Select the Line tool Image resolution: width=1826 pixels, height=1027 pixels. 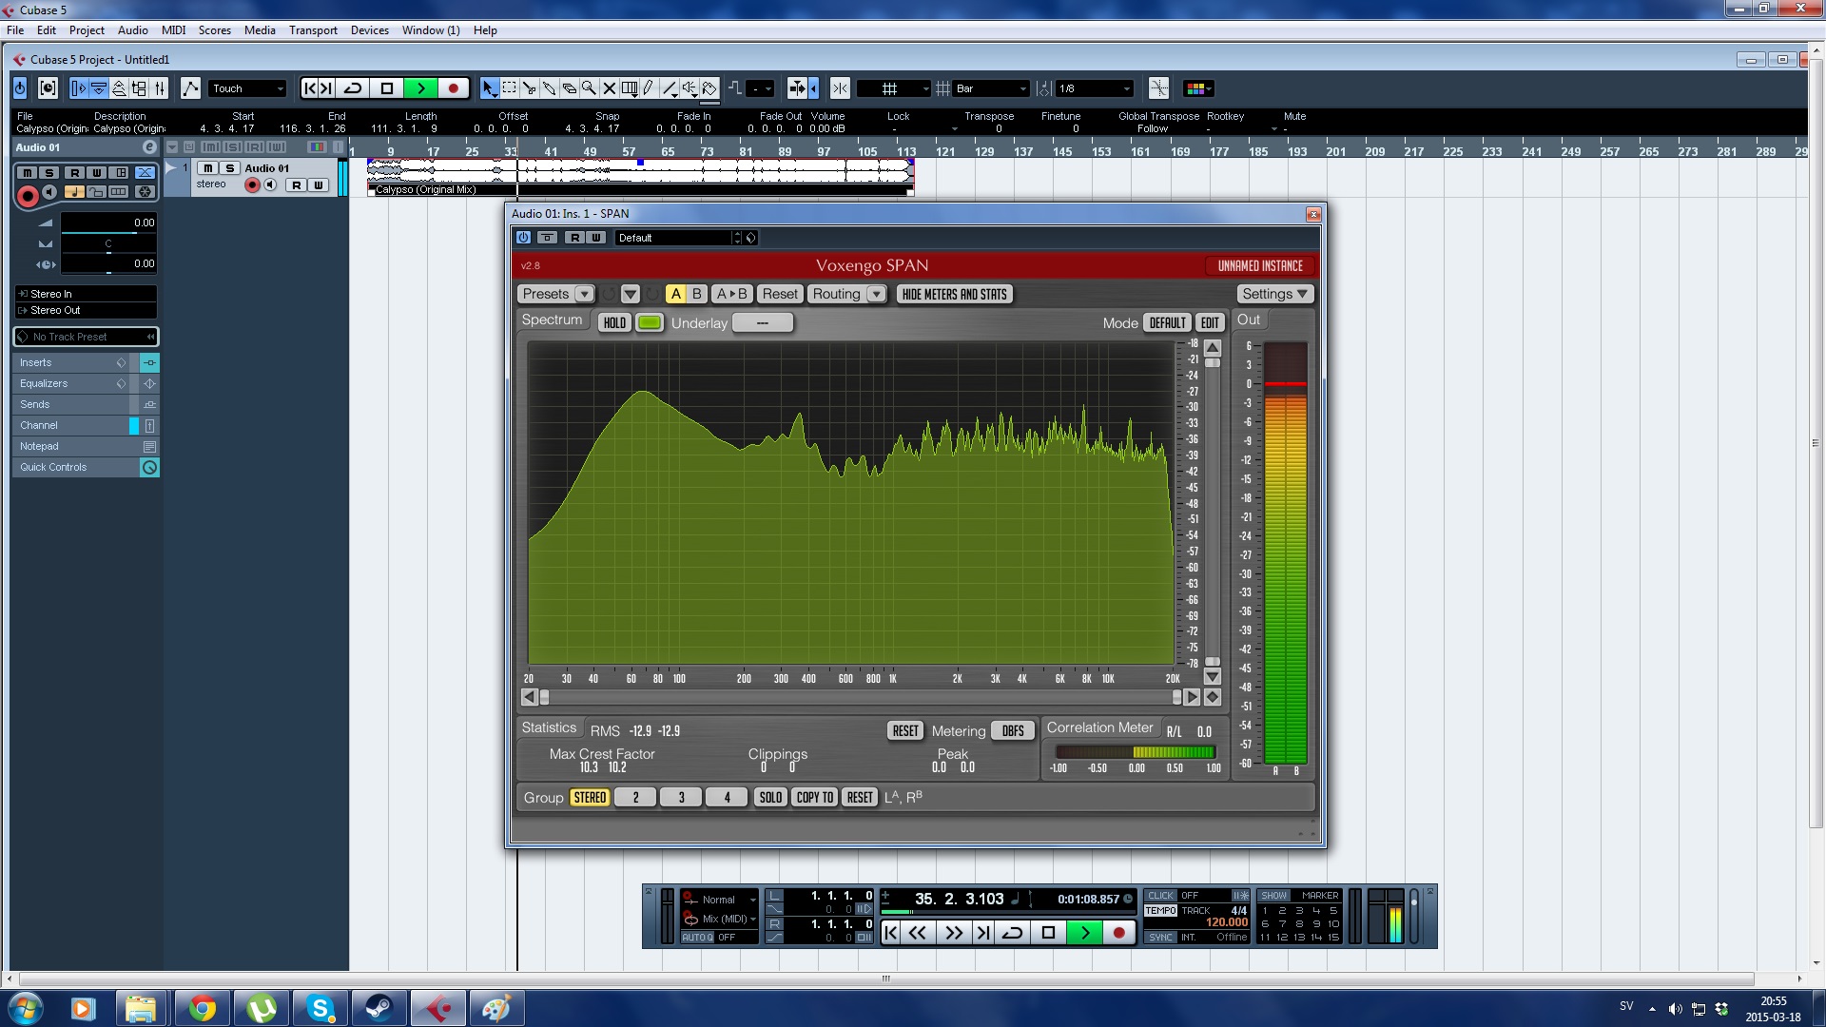click(x=669, y=88)
